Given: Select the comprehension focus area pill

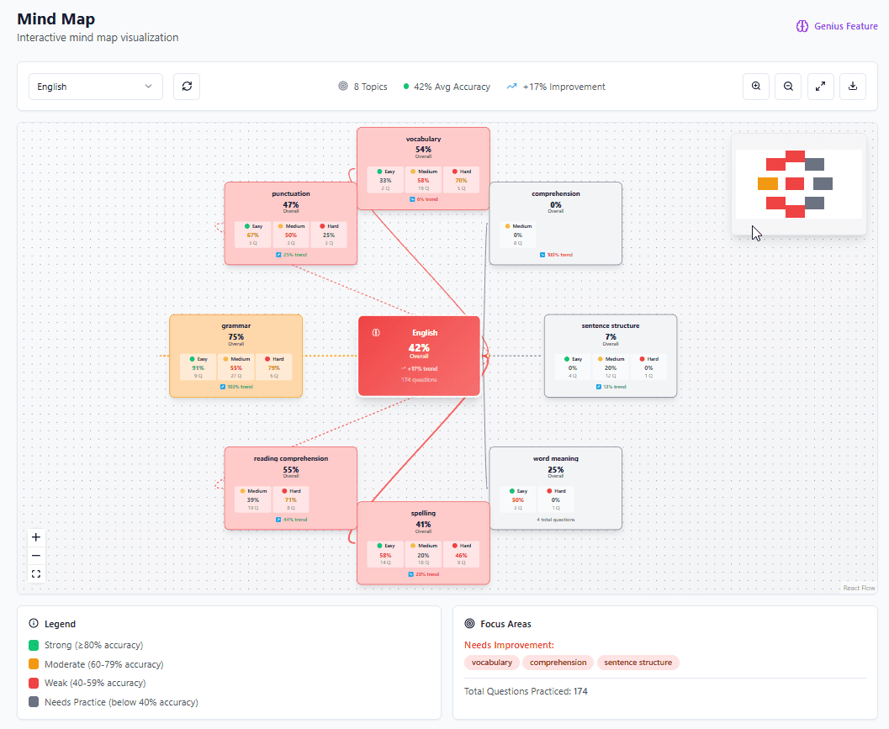Looking at the screenshot, I should [x=558, y=662].
